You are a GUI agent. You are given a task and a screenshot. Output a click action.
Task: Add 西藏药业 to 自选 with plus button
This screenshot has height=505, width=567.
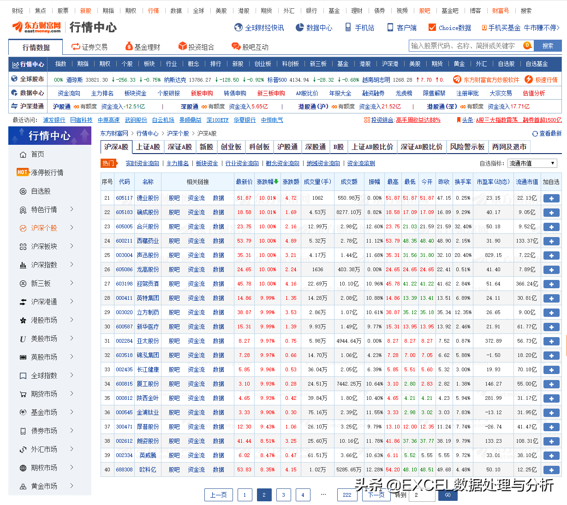[551, 241]
